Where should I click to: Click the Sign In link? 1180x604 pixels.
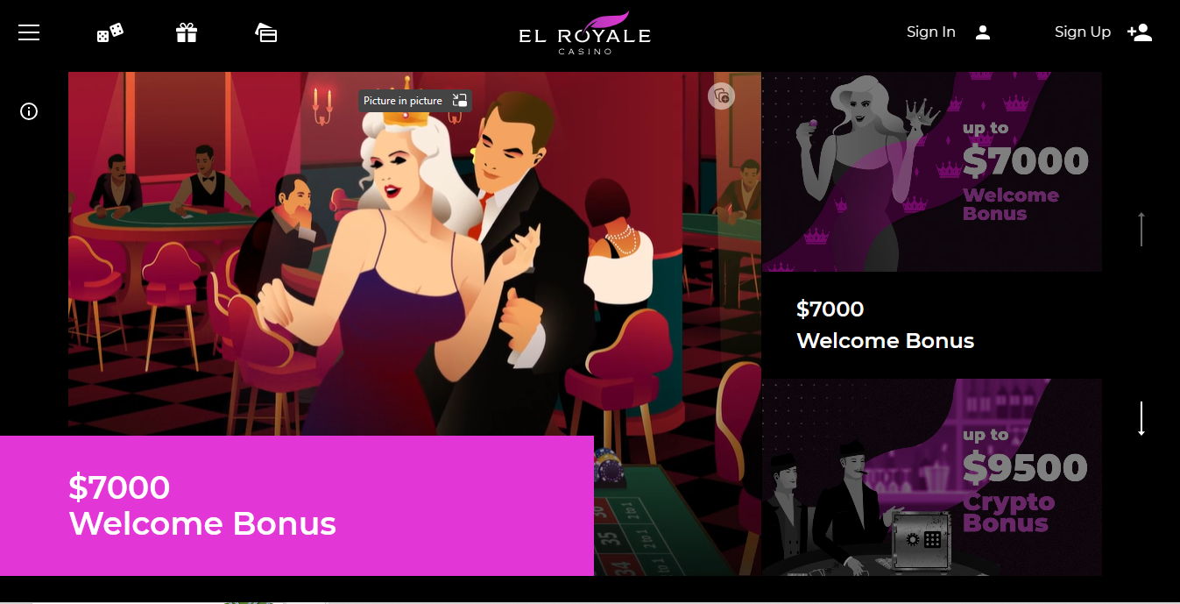(930, 32)
